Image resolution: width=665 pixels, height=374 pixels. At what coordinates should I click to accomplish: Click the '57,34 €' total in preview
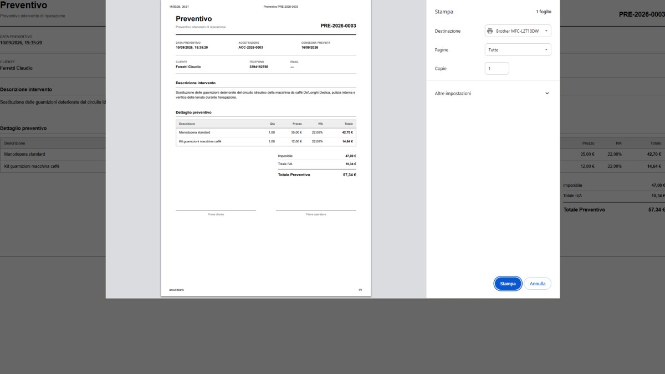pos(349,175)
